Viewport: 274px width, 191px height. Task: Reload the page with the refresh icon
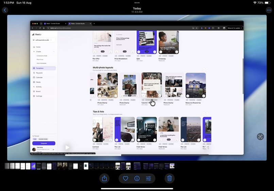pos(40,28)
